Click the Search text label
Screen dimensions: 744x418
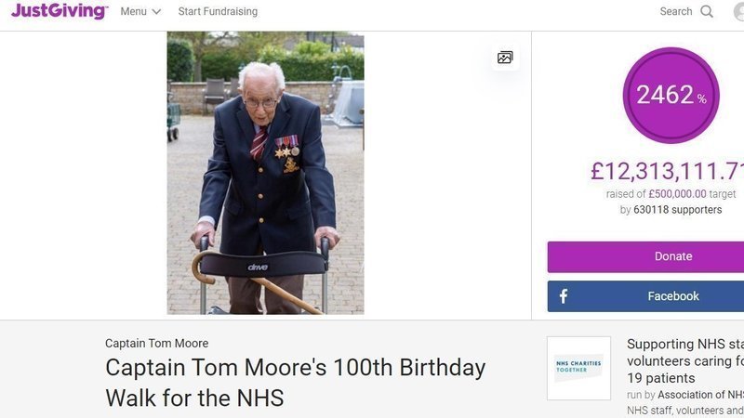[x=676, y=12]
